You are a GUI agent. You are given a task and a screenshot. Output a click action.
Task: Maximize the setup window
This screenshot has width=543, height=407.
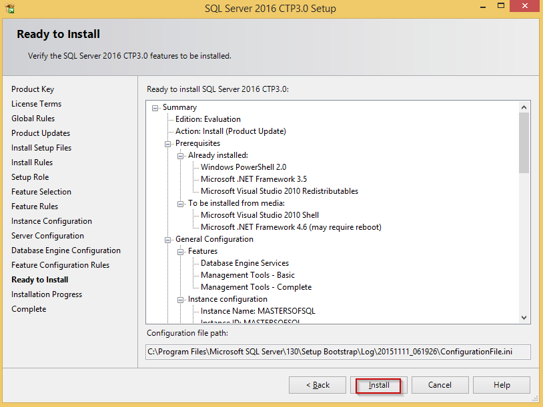coord(501,5)
